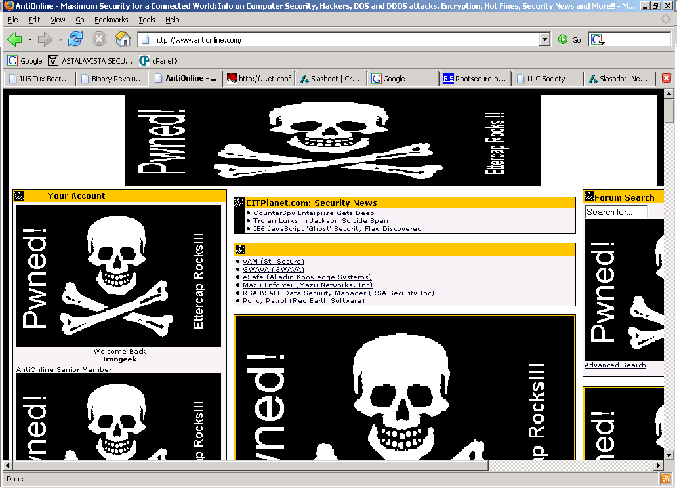Reload the page with the refresh icon
Image resolution: width=677 pixels, height=488 pixels.
click(75, 39)
